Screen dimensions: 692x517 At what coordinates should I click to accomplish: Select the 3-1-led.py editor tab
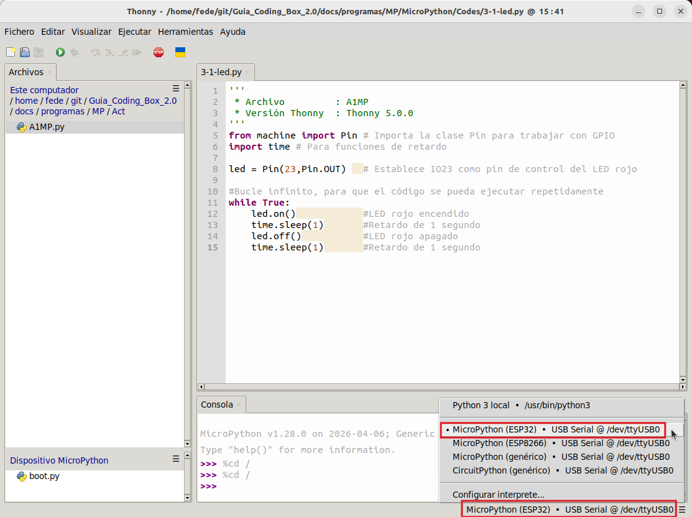(221, 72)
